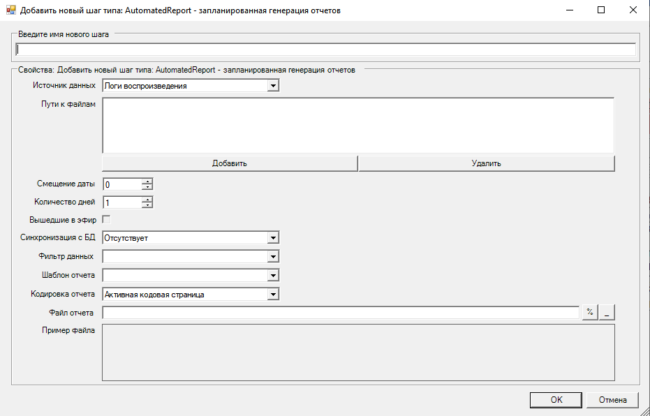
Task: Click the Вышедшие в эфир label
Action: [63, 220]
